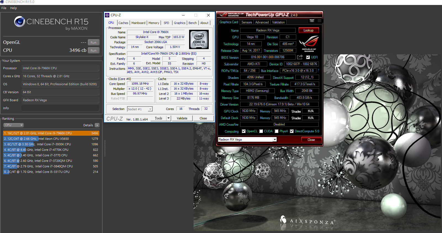
Task: Click the Cinebench panel splitter handle
Action: click(105, 148)
